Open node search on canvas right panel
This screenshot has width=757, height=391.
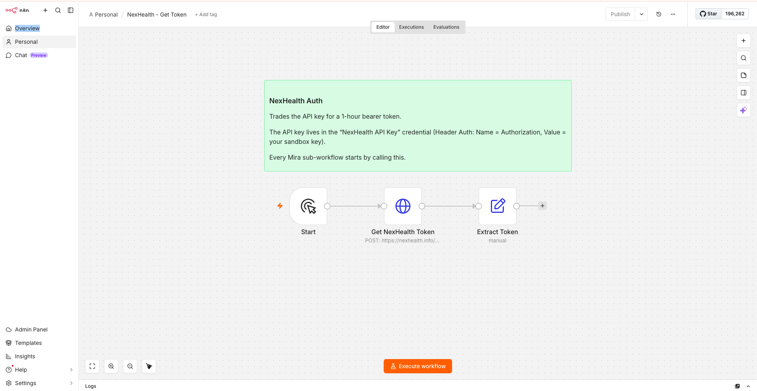tap(744, 58)
